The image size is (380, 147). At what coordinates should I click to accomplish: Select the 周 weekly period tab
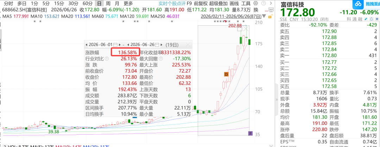click(x=108, y=4)
